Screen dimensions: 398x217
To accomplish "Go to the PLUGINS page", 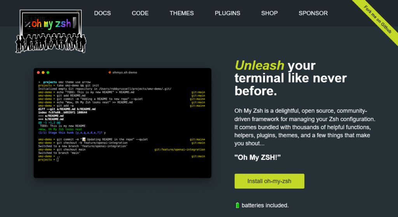I will point(227,13).
